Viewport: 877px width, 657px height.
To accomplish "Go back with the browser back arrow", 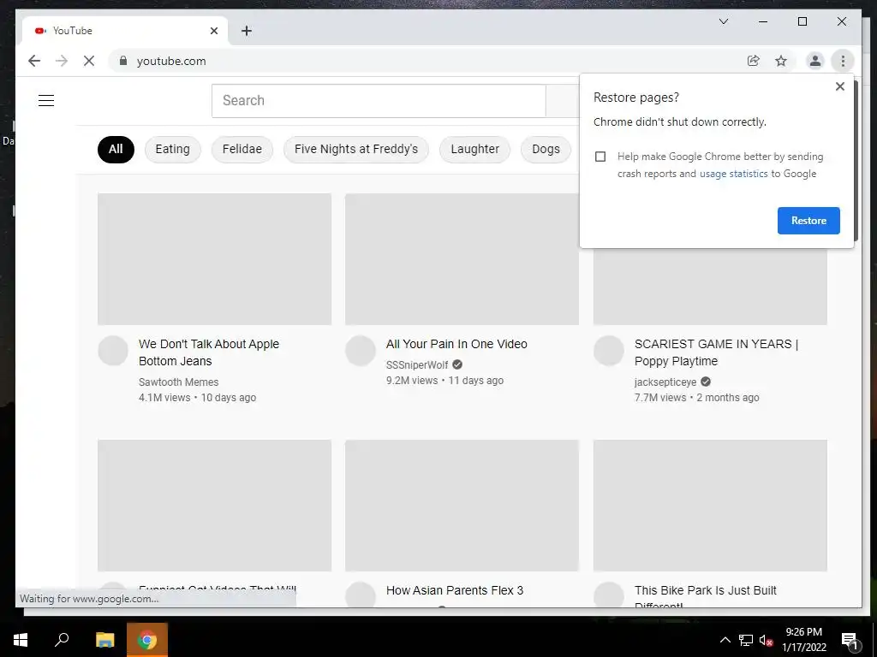I will coord(34,61).
